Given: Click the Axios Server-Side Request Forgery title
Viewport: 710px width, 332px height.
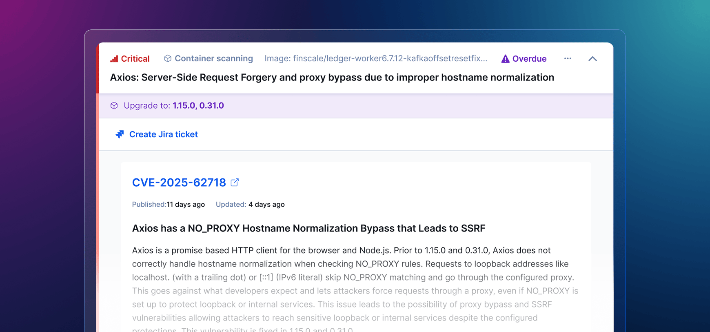Looking at the screenshot, I should (x=332, y=78).
